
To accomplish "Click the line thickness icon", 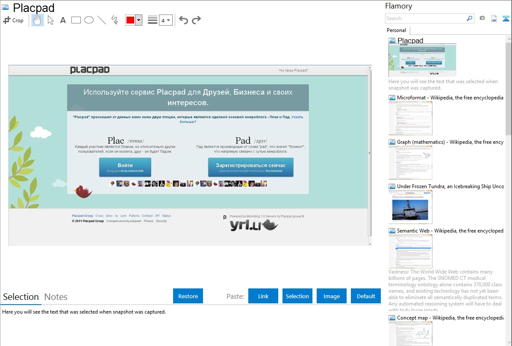I will [x=153, y=20].
